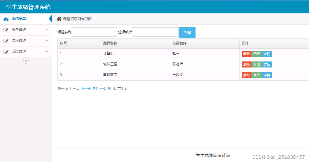
Task: Click teacher name 张三
Action: tap(176, 54)
